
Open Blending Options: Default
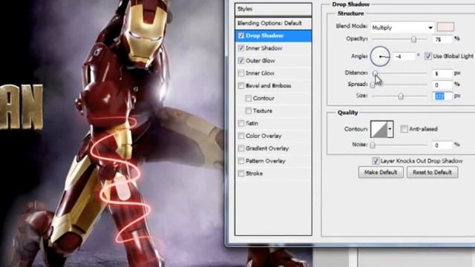click(x=273, y=23)
